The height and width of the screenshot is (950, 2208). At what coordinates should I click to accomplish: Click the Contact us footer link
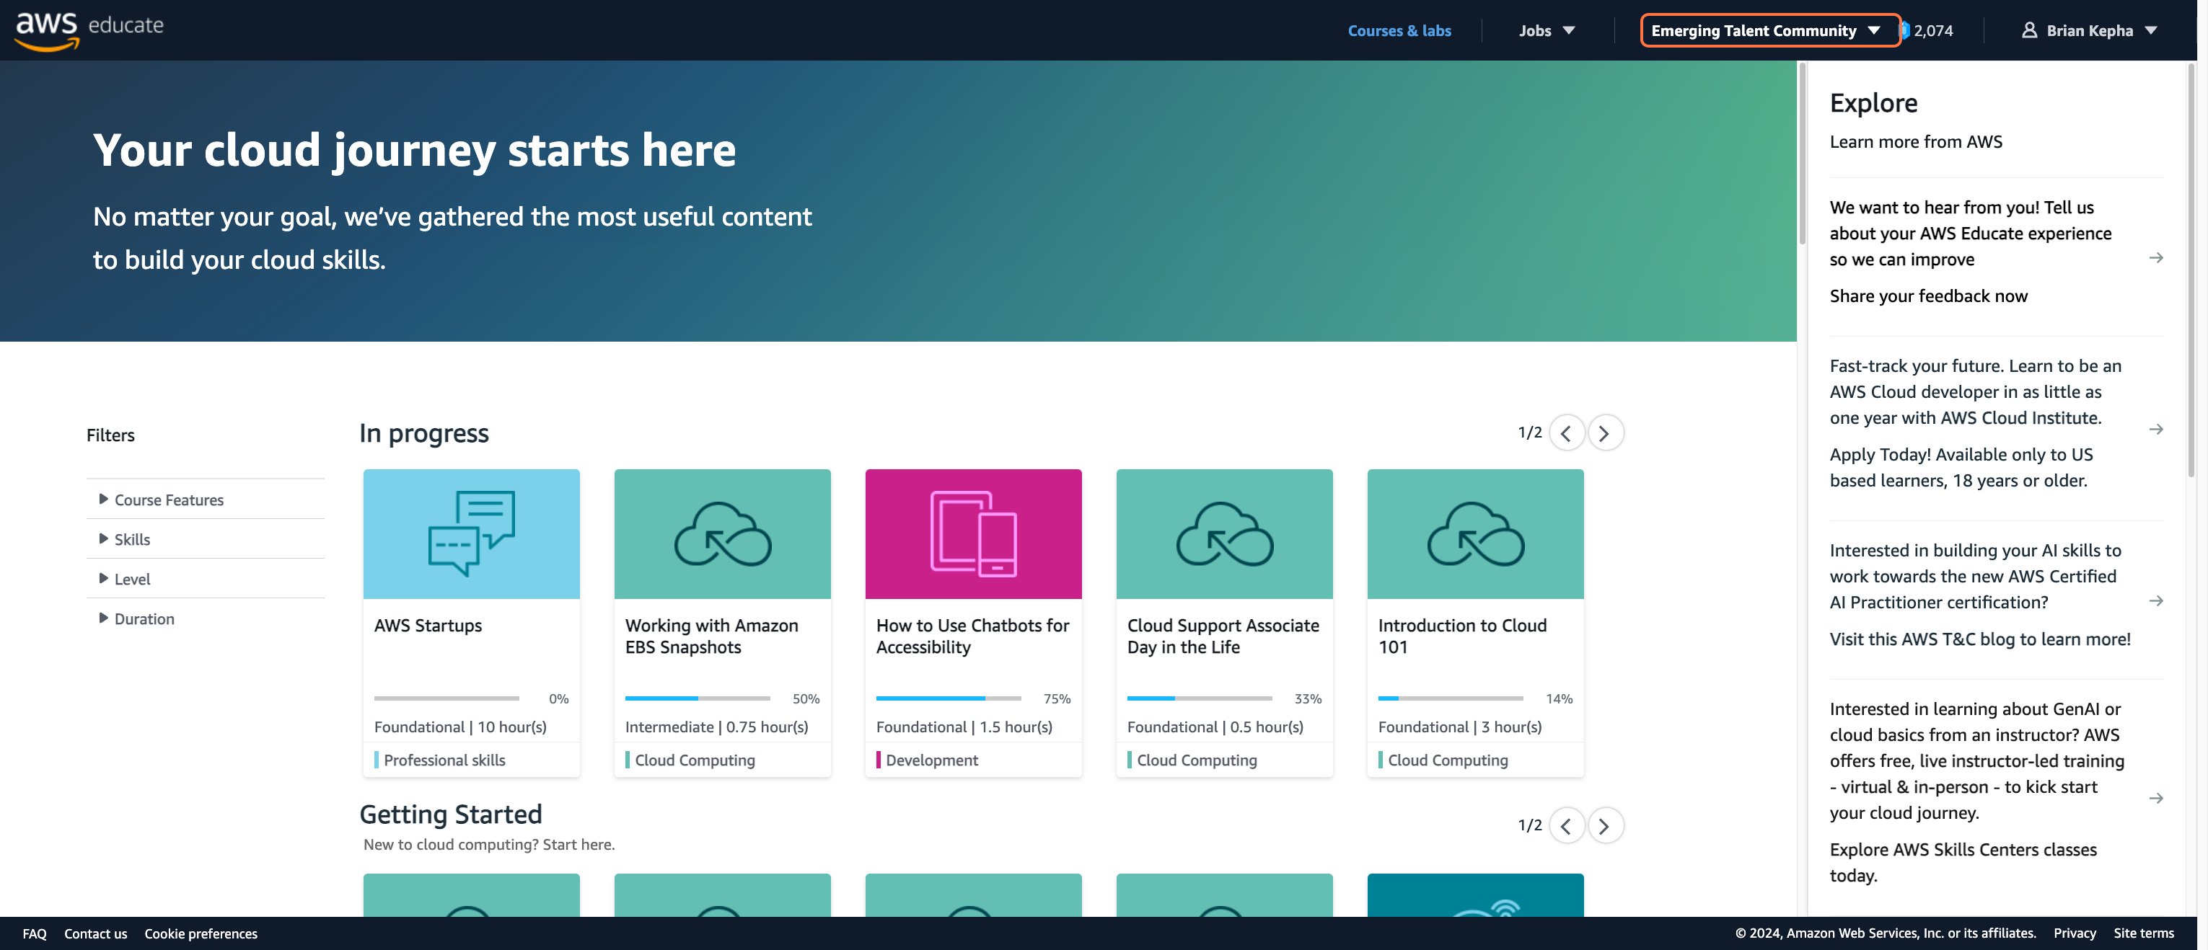95,933
